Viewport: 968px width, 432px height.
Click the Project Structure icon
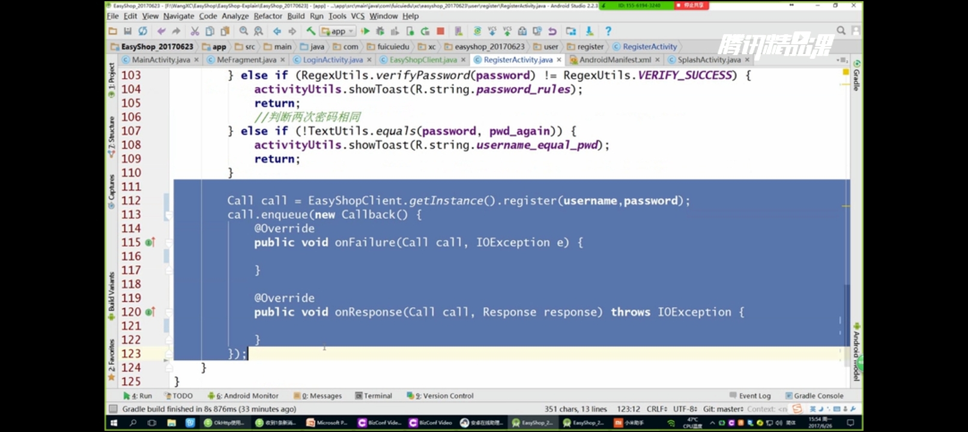click(x=571, y=31)
